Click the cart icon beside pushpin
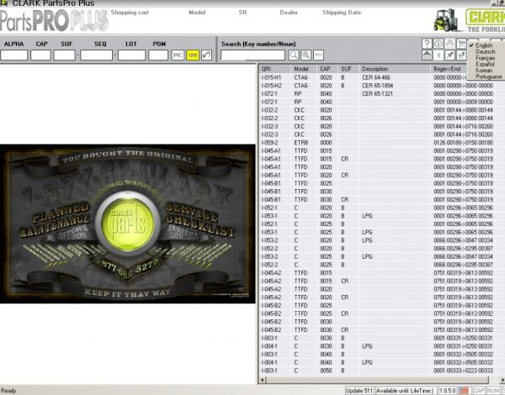This screenshot has width=505, height=395. pos(461,55)
